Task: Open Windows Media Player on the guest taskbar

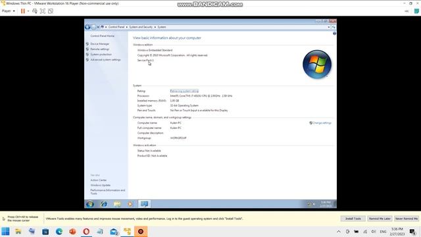Action: pos(130,204)
